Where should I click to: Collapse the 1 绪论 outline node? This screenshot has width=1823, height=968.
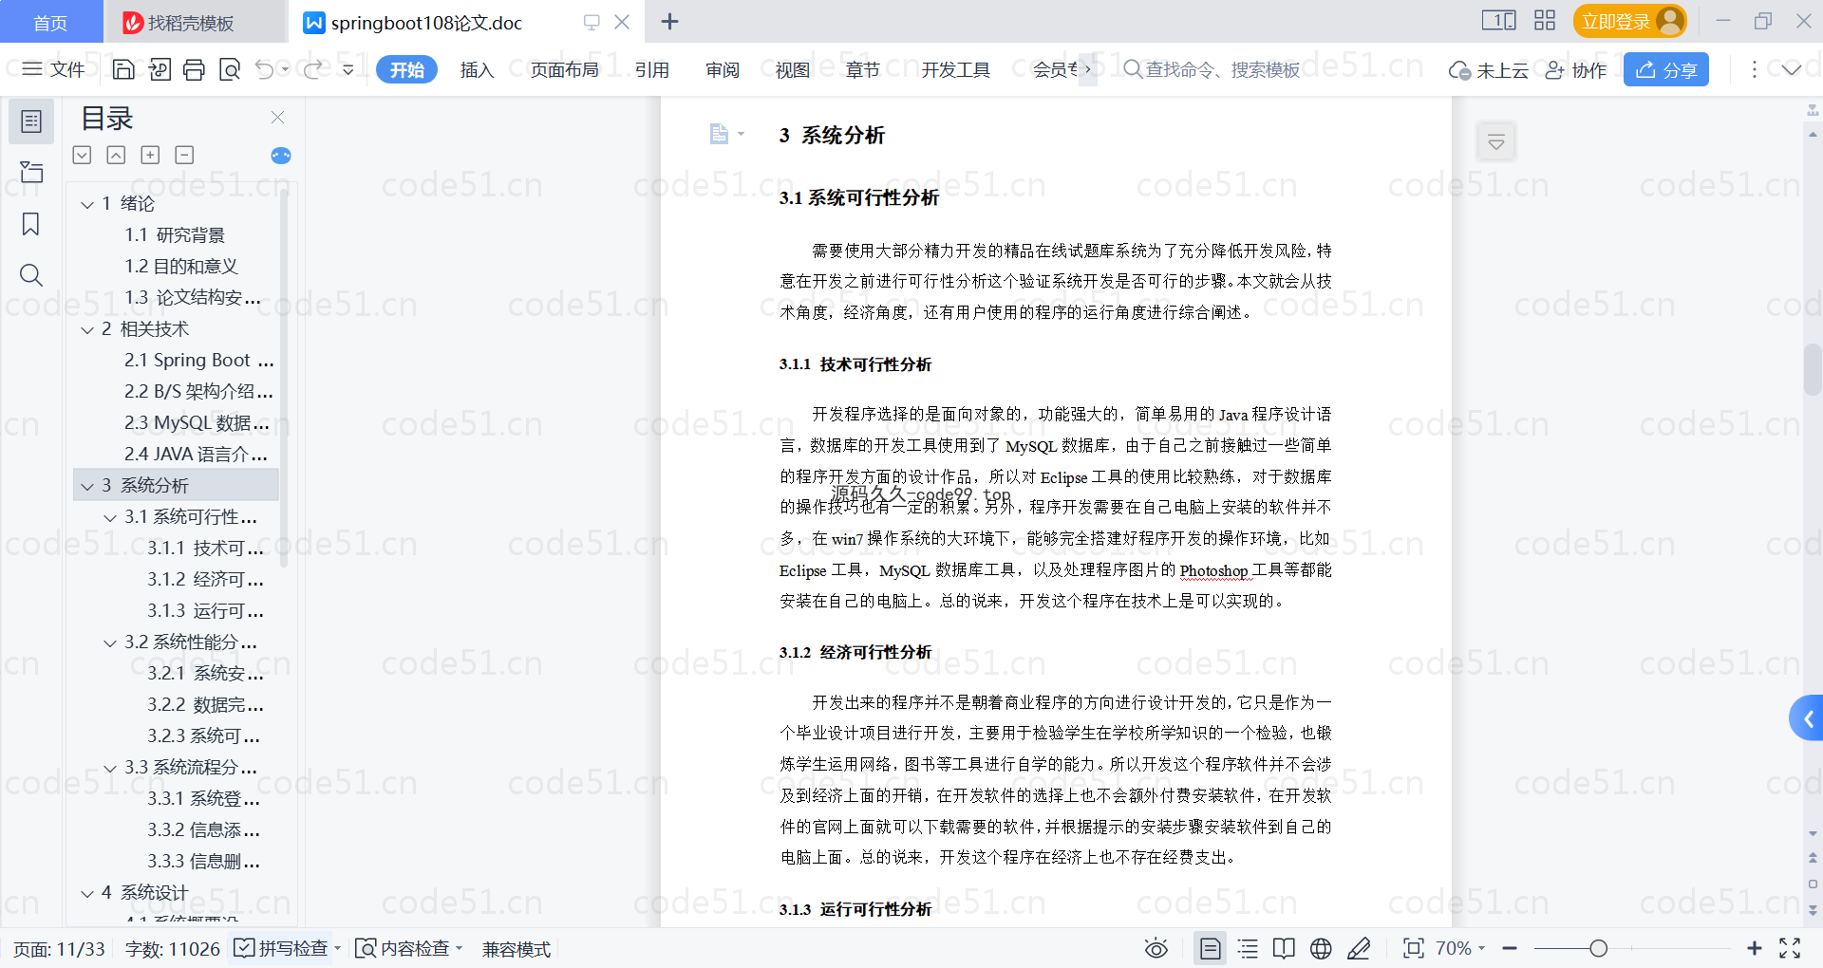pos(87,204)
